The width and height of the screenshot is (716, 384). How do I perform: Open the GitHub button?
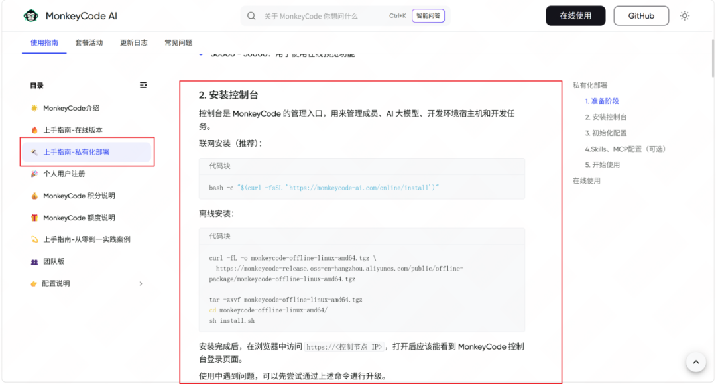coord(641,15)
